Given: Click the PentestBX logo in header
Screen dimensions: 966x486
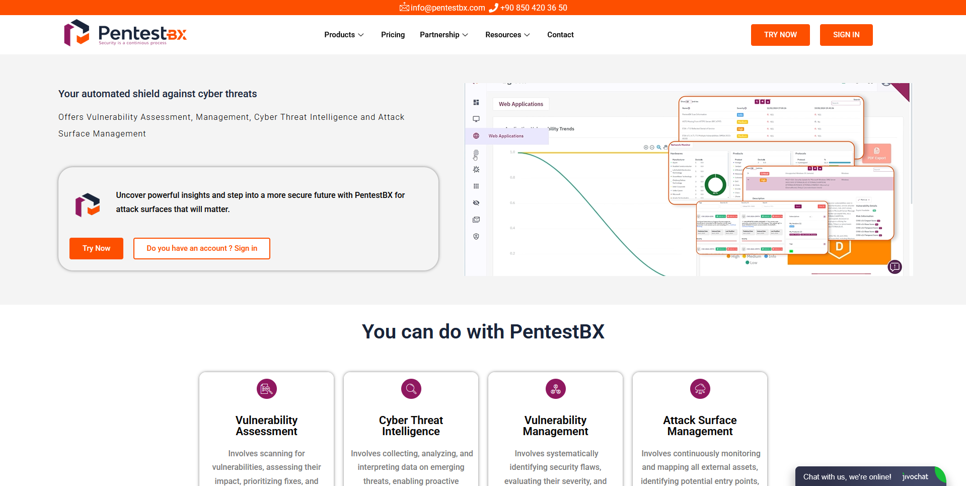Looking at the screenshot, I should 125,33.
